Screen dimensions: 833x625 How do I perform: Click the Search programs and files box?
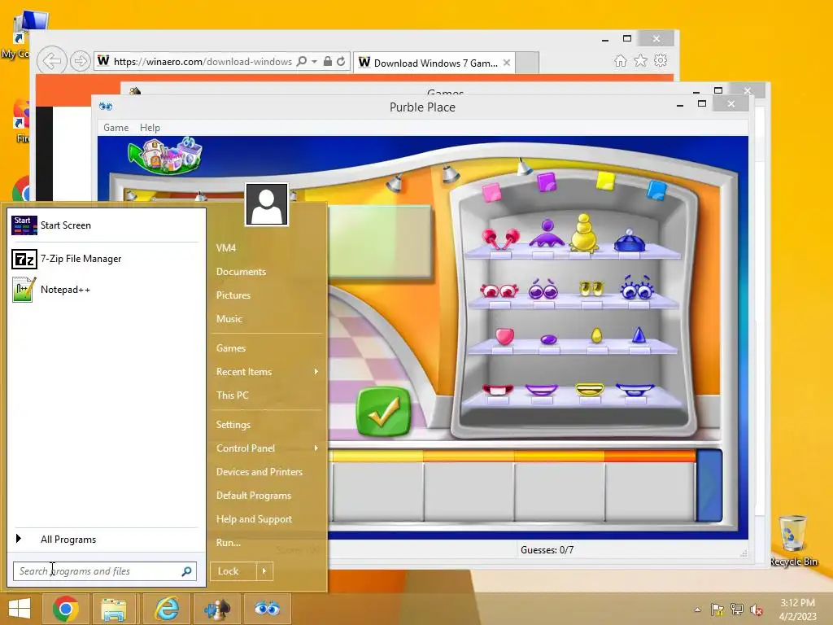[105, 571]
